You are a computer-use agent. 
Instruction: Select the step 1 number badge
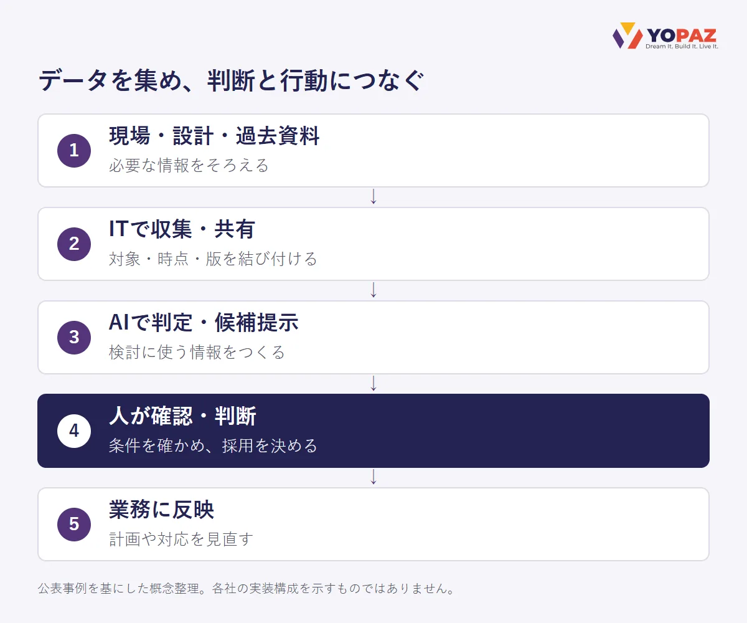74,151
